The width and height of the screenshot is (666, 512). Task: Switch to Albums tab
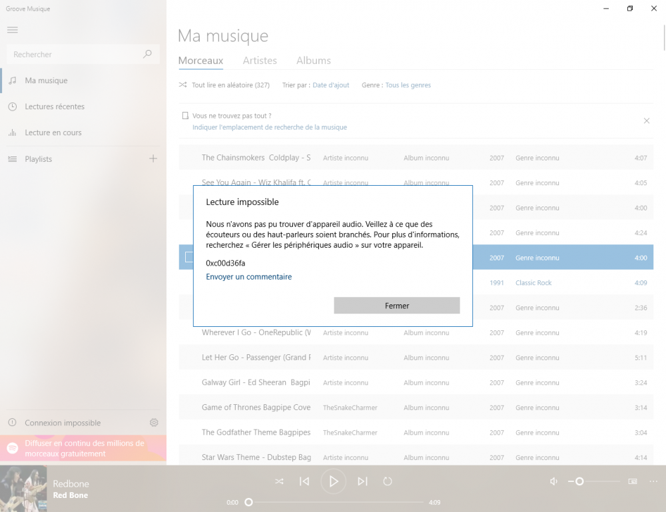point(314,61)
